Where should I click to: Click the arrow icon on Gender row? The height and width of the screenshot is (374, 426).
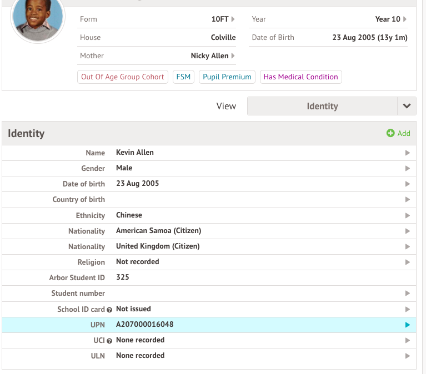(408, 168)
